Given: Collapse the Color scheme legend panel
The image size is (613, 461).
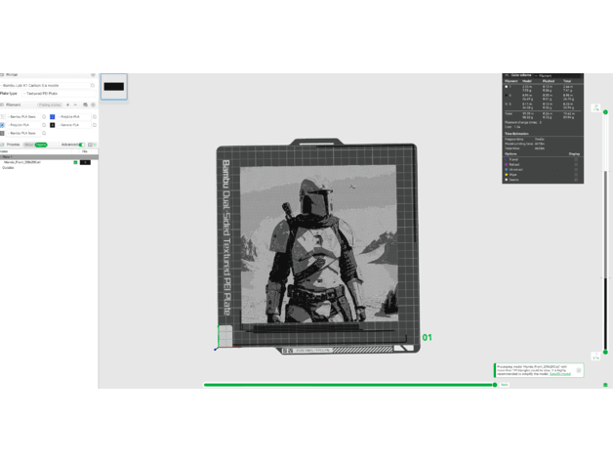Looking at the screenshot, I should [507, 75].
